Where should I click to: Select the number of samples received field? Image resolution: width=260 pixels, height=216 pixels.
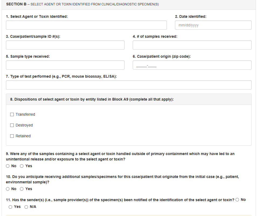click(192, 45)
